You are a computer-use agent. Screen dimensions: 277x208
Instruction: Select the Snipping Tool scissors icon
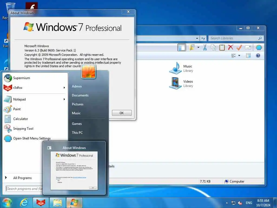pyautogui.click(x=8, y=129)
